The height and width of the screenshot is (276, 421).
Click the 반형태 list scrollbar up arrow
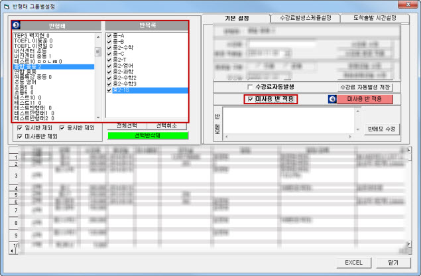98,36
